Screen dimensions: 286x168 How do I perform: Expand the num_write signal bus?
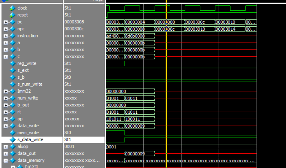coord(6,99)
